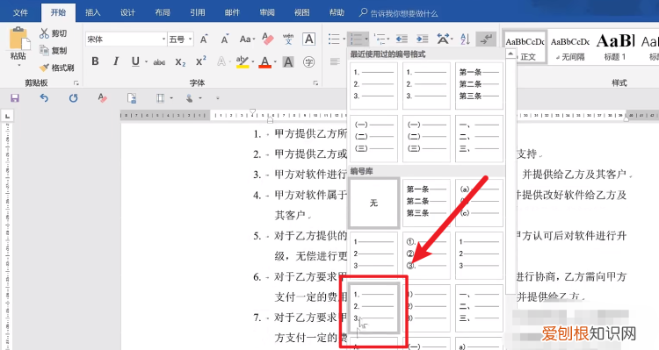Clear all formatting with the eraser A icon
The width and height of the screenshot is (659, 350).
(268, 39)
